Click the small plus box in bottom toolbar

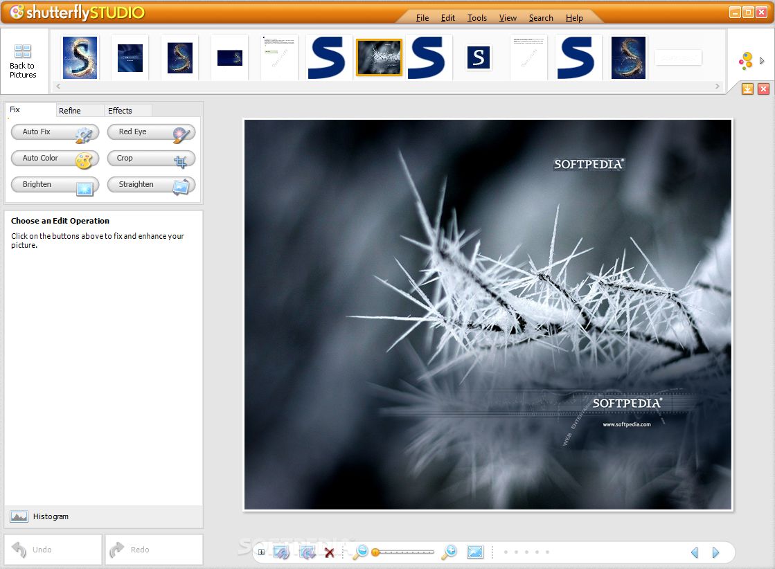tap(262, 552)
